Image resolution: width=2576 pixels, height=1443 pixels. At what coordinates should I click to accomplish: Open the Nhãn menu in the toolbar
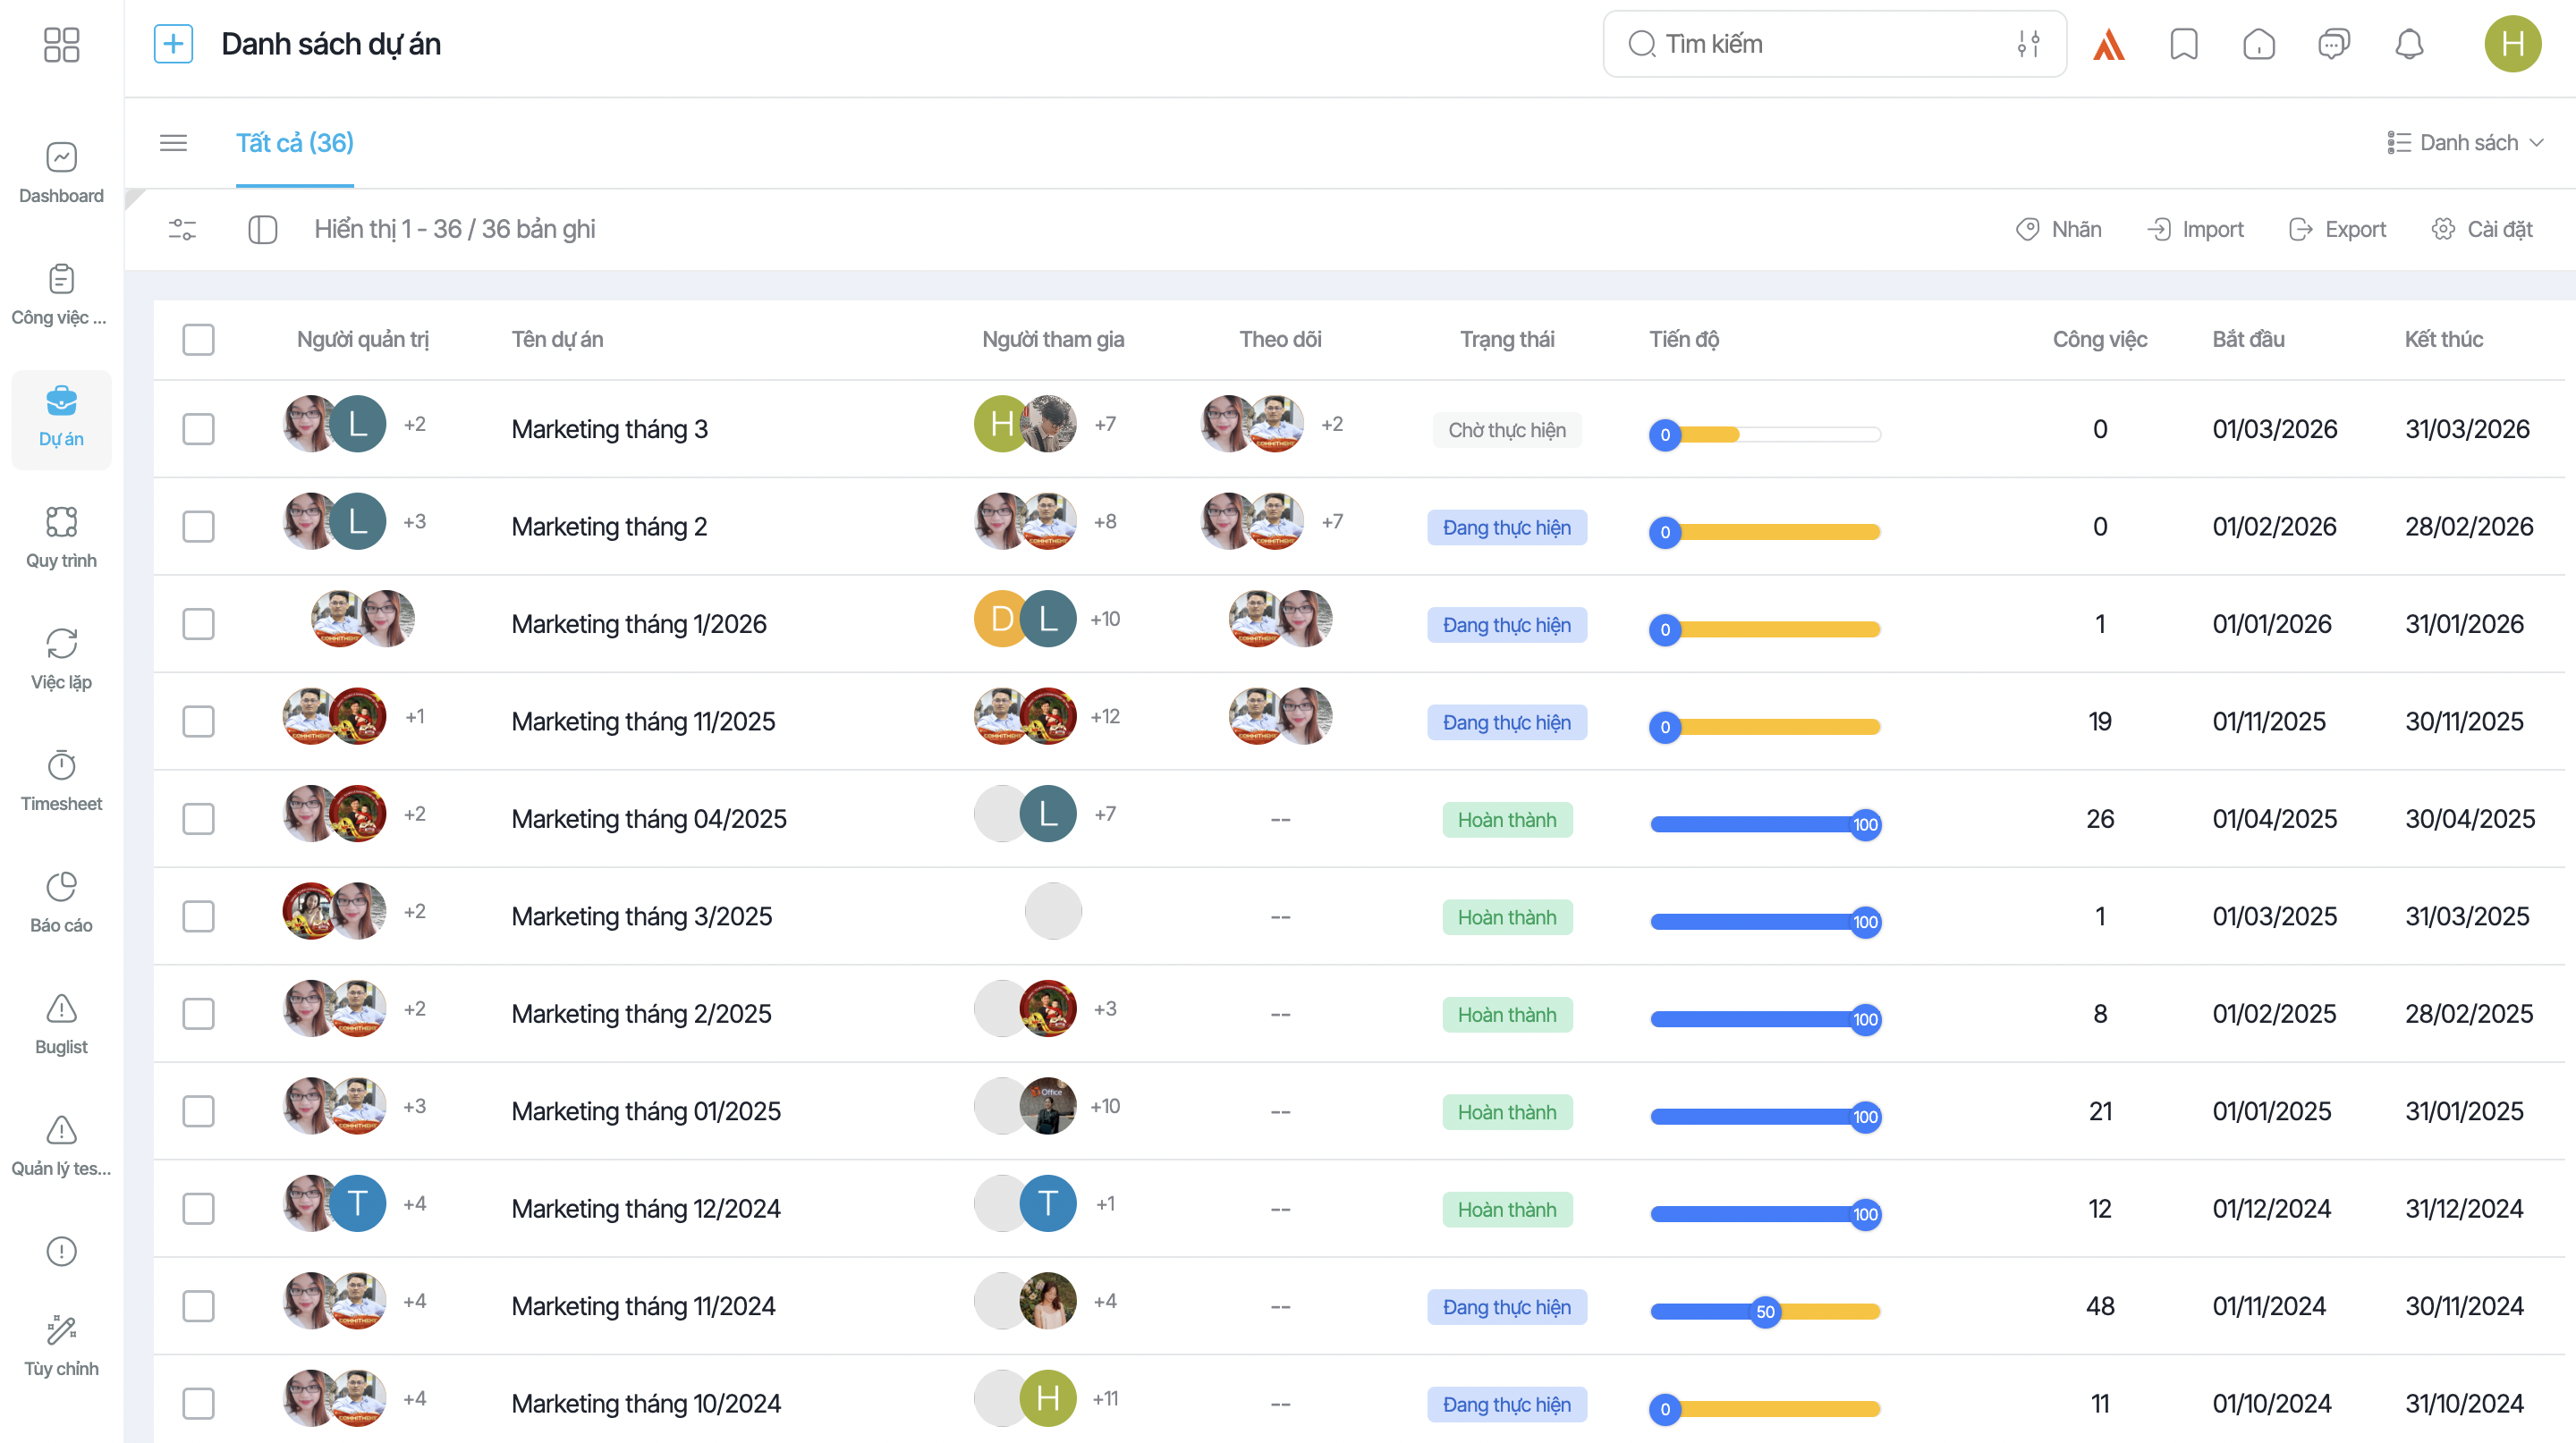[x=2059, y=229]
